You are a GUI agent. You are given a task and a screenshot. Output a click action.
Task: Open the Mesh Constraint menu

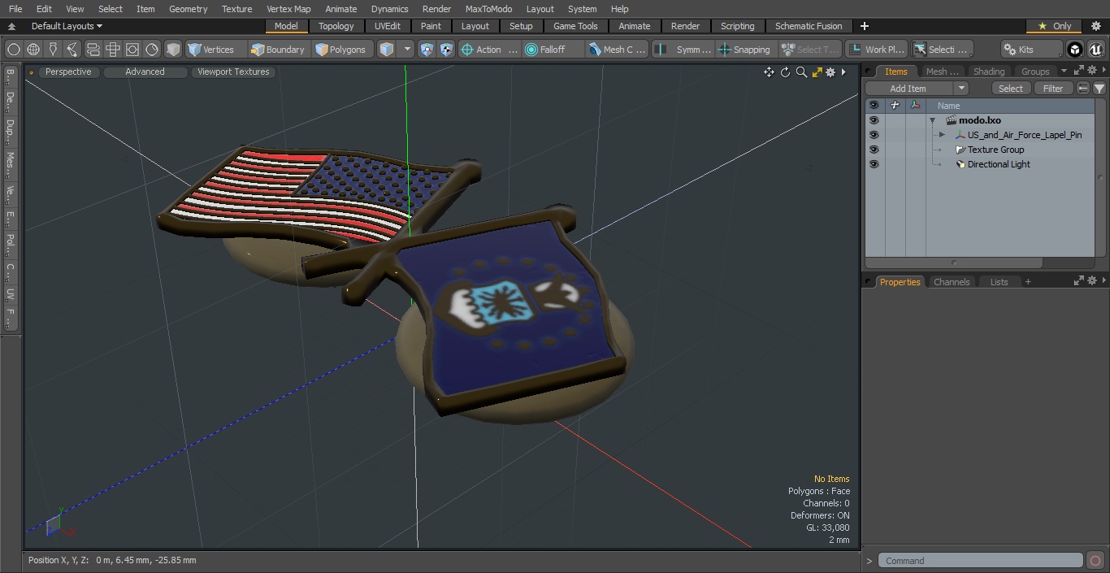[x=618, y=50]
